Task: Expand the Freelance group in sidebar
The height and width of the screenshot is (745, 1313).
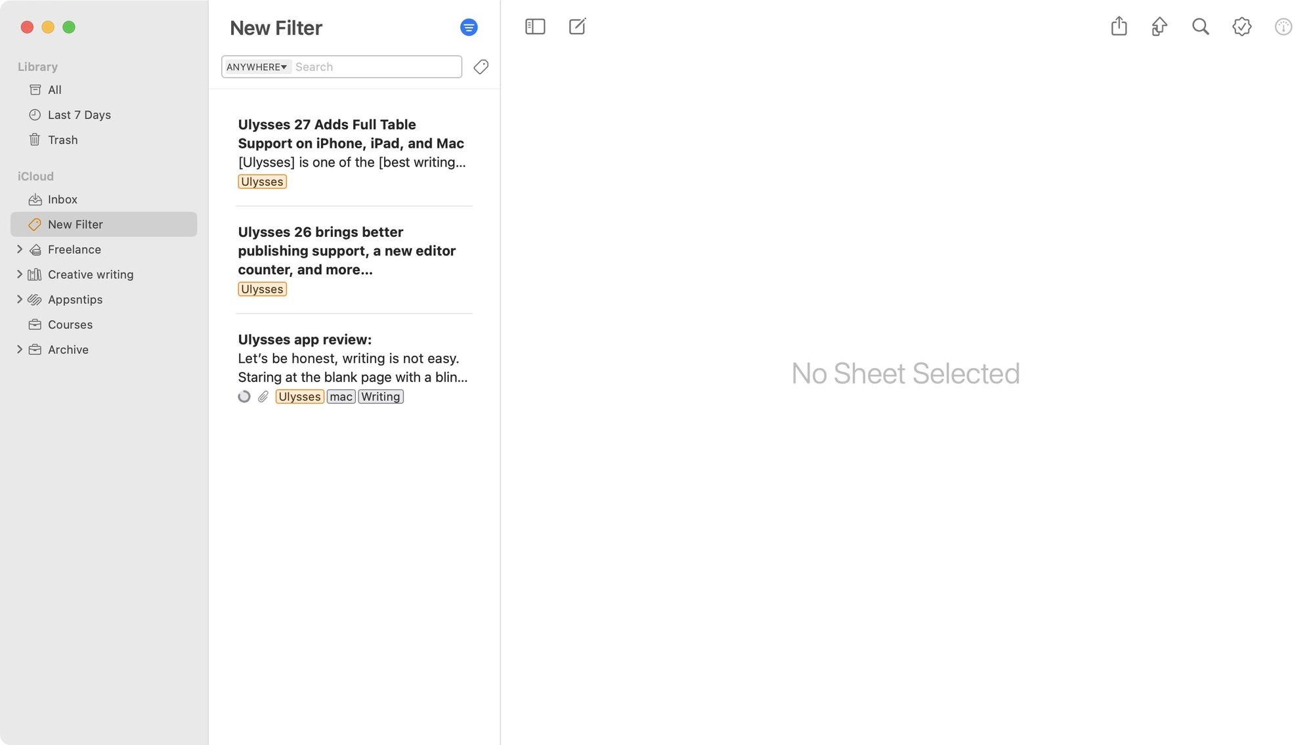Action: (18, 249)
